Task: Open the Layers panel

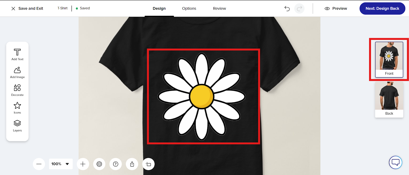Action: [17, 126]
